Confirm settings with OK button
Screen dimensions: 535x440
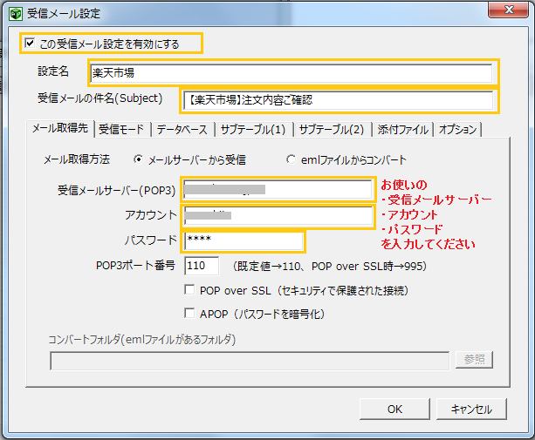(394, 409)
